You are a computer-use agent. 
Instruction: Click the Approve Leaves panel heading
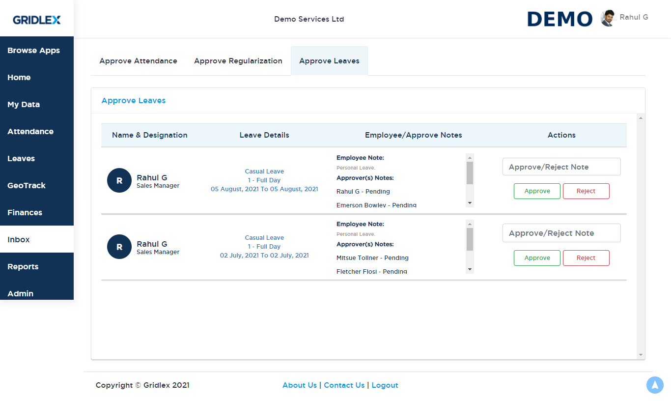coord(134,101)
